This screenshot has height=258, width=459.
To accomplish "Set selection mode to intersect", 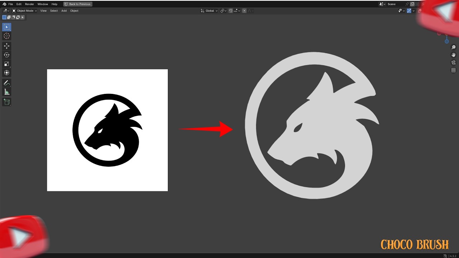I will pos(23,17).
